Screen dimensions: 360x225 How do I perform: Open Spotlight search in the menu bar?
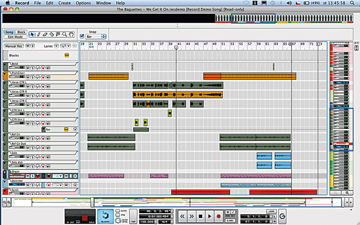point(352,3)
